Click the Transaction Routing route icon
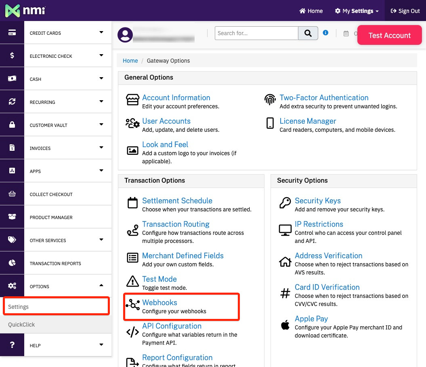 (132, 230)
